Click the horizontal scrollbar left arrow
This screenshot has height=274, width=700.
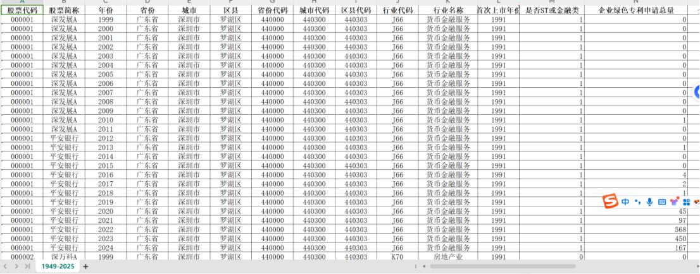coord(423,266)
